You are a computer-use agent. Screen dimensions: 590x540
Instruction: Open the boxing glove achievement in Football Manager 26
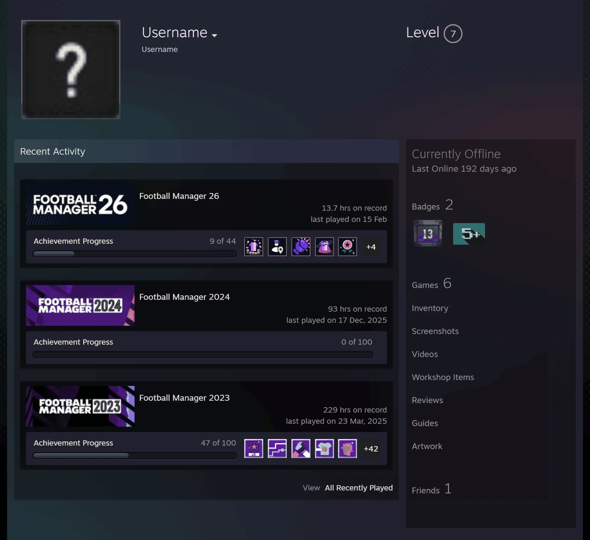[x=301, y=246]
